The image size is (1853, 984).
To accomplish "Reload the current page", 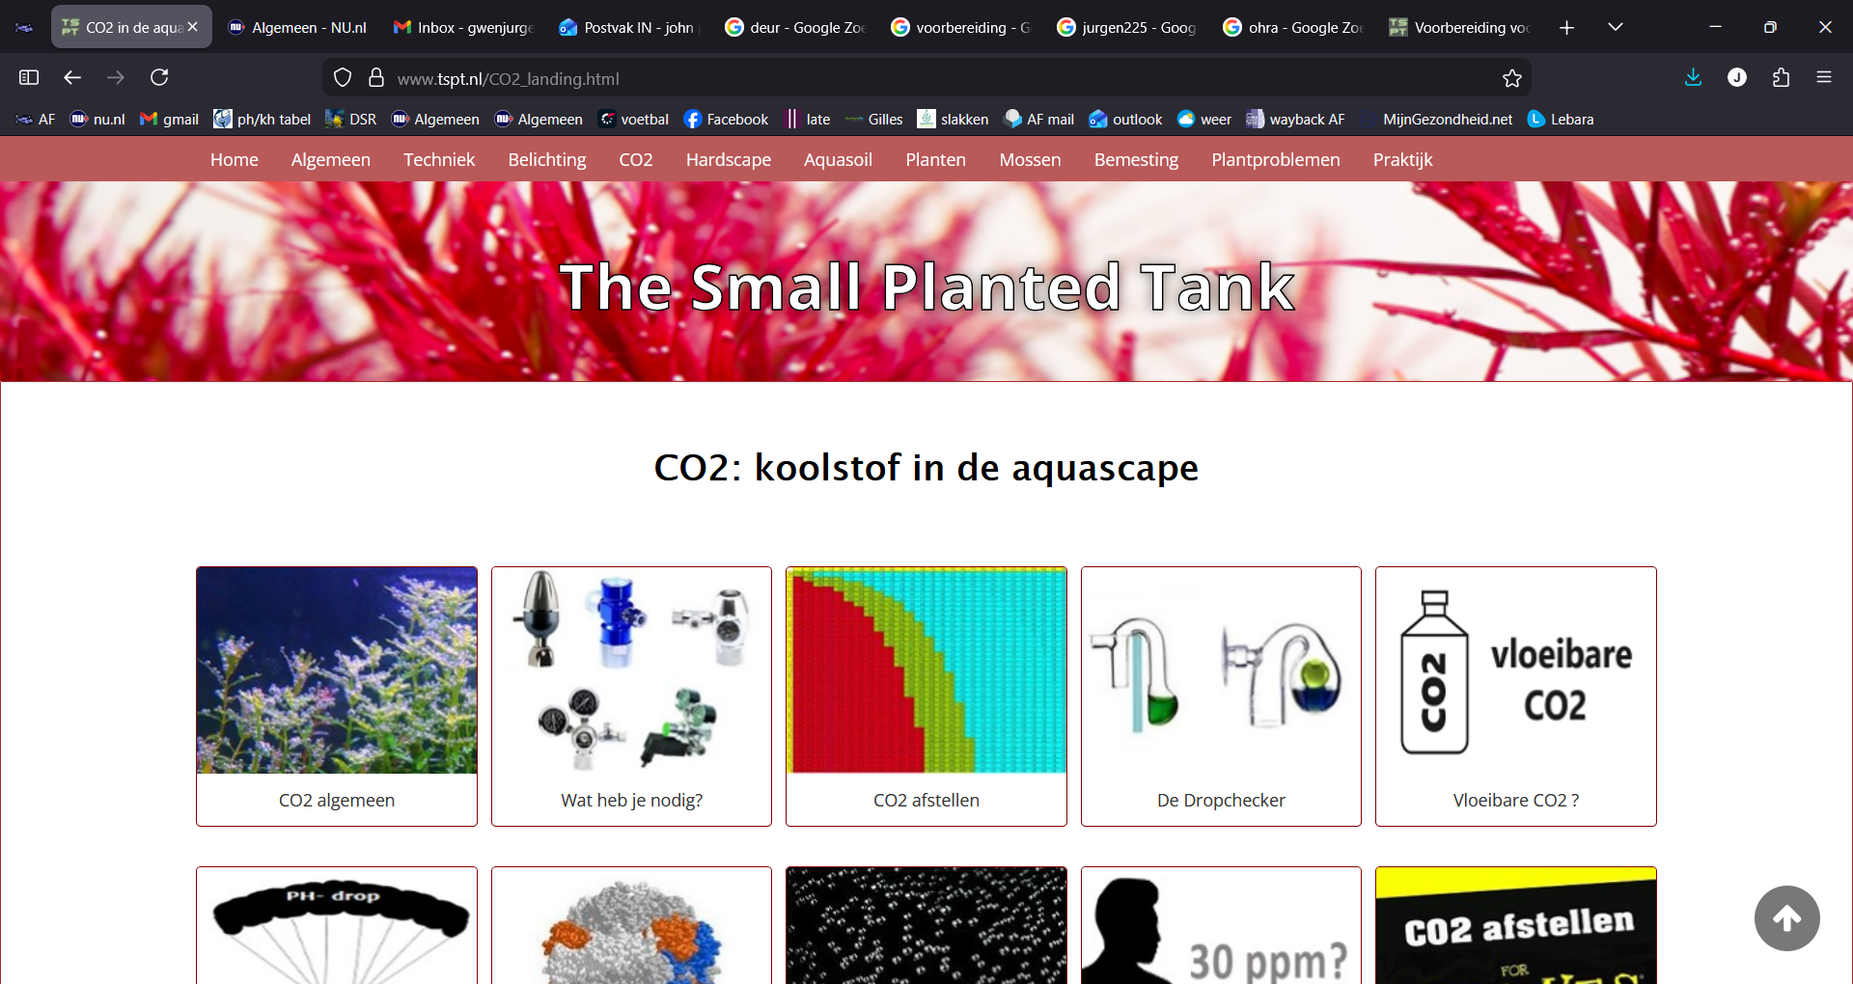I will (x=159, y=77).
